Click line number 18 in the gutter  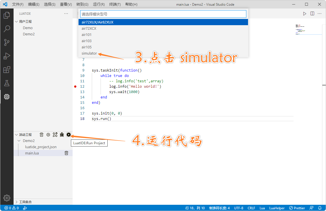point(82,119)
